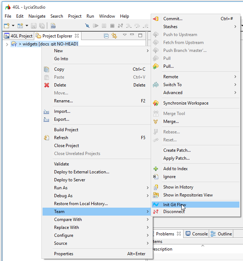Image resolution: width=243 pixels, height=261 pixels.
Task: Open the Window menu in menu bar
Action: click(107, 16)
